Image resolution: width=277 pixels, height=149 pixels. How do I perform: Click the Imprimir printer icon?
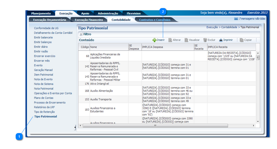[221, 40]
